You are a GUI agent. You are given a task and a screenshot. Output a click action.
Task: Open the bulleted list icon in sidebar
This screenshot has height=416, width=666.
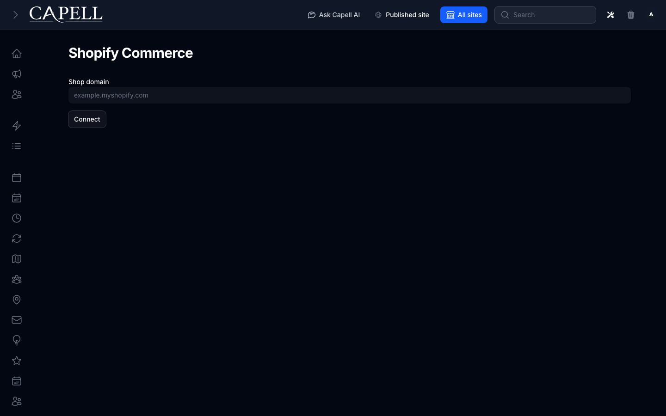coord(17,146)
